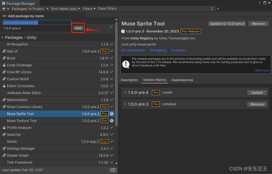Click link icon next to Shader Graph

(x=4, y=155)
